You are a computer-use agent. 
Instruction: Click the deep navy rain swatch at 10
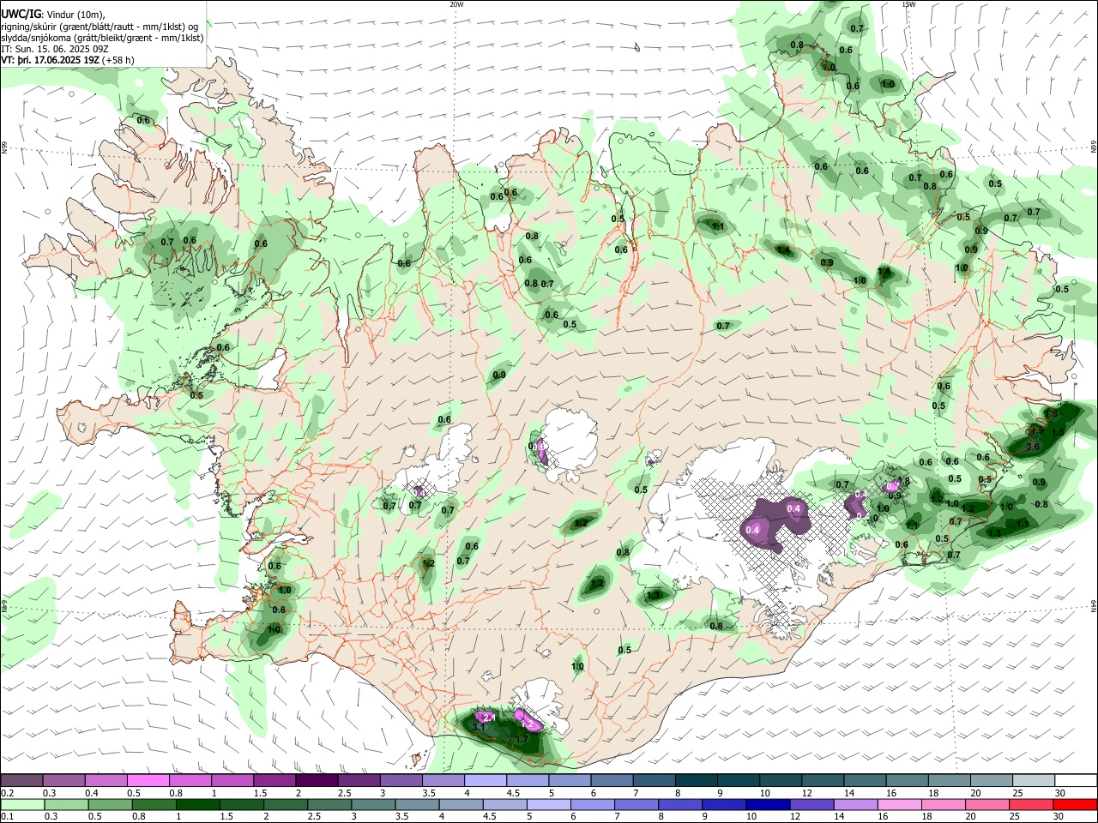[x=767, y=804]
